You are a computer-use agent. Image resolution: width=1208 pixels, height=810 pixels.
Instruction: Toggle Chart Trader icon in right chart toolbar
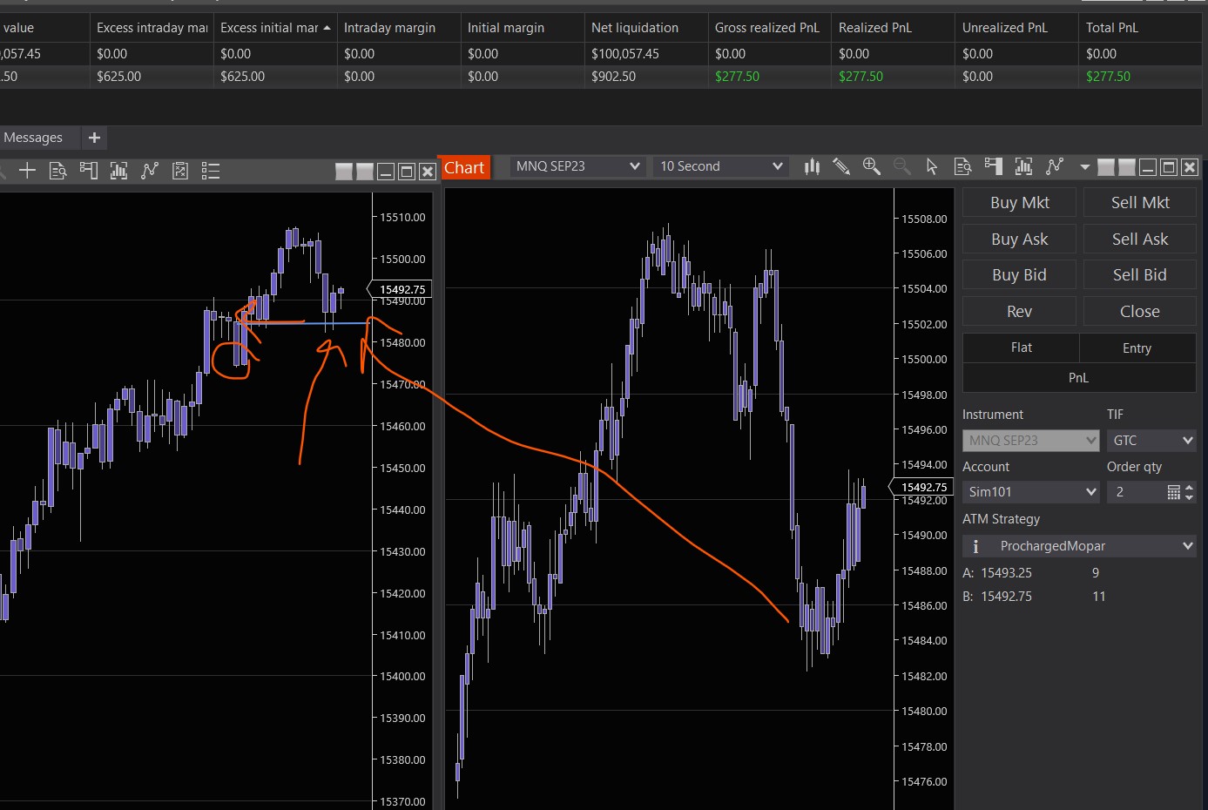[993, 166]
